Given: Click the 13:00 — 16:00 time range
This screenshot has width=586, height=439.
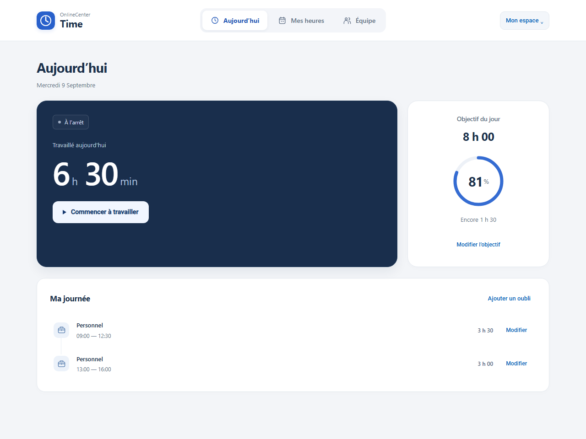Looking at the screenshot, I should click(x=94, y=369).
